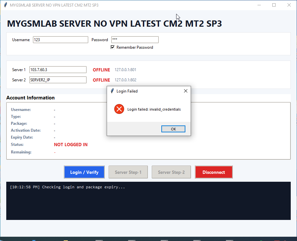Viewport: 297px width, 241px height.
Task: Click the feather icon in Login Failed title
Action: point(112,91)
